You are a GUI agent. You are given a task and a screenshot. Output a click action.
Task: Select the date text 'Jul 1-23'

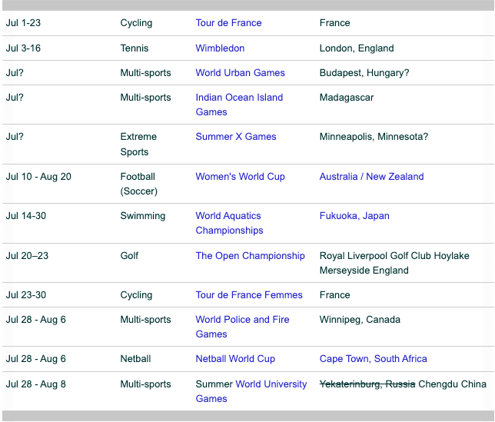click(x=23, y=23)
